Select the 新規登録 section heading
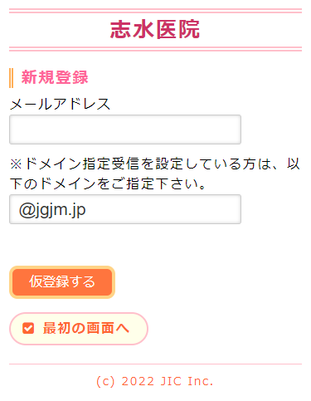Image resolution: width=311 pixels, height=401 pixels. (55, 77)
